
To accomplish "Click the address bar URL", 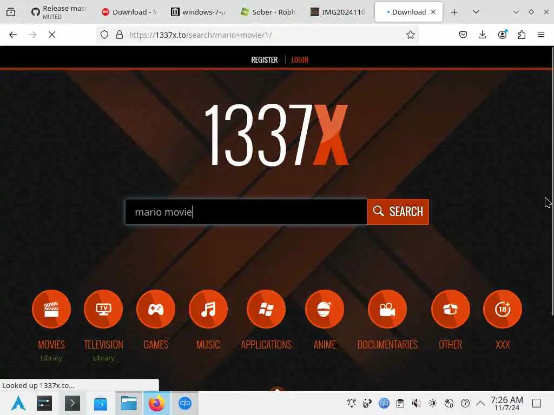I will 200,35.
